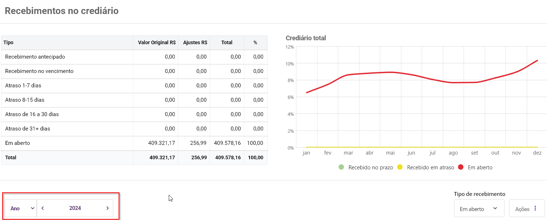Viewport: 547px width, 220px height.
Task: Sort by Valor Original R$ column
Action: click(156, 42)
